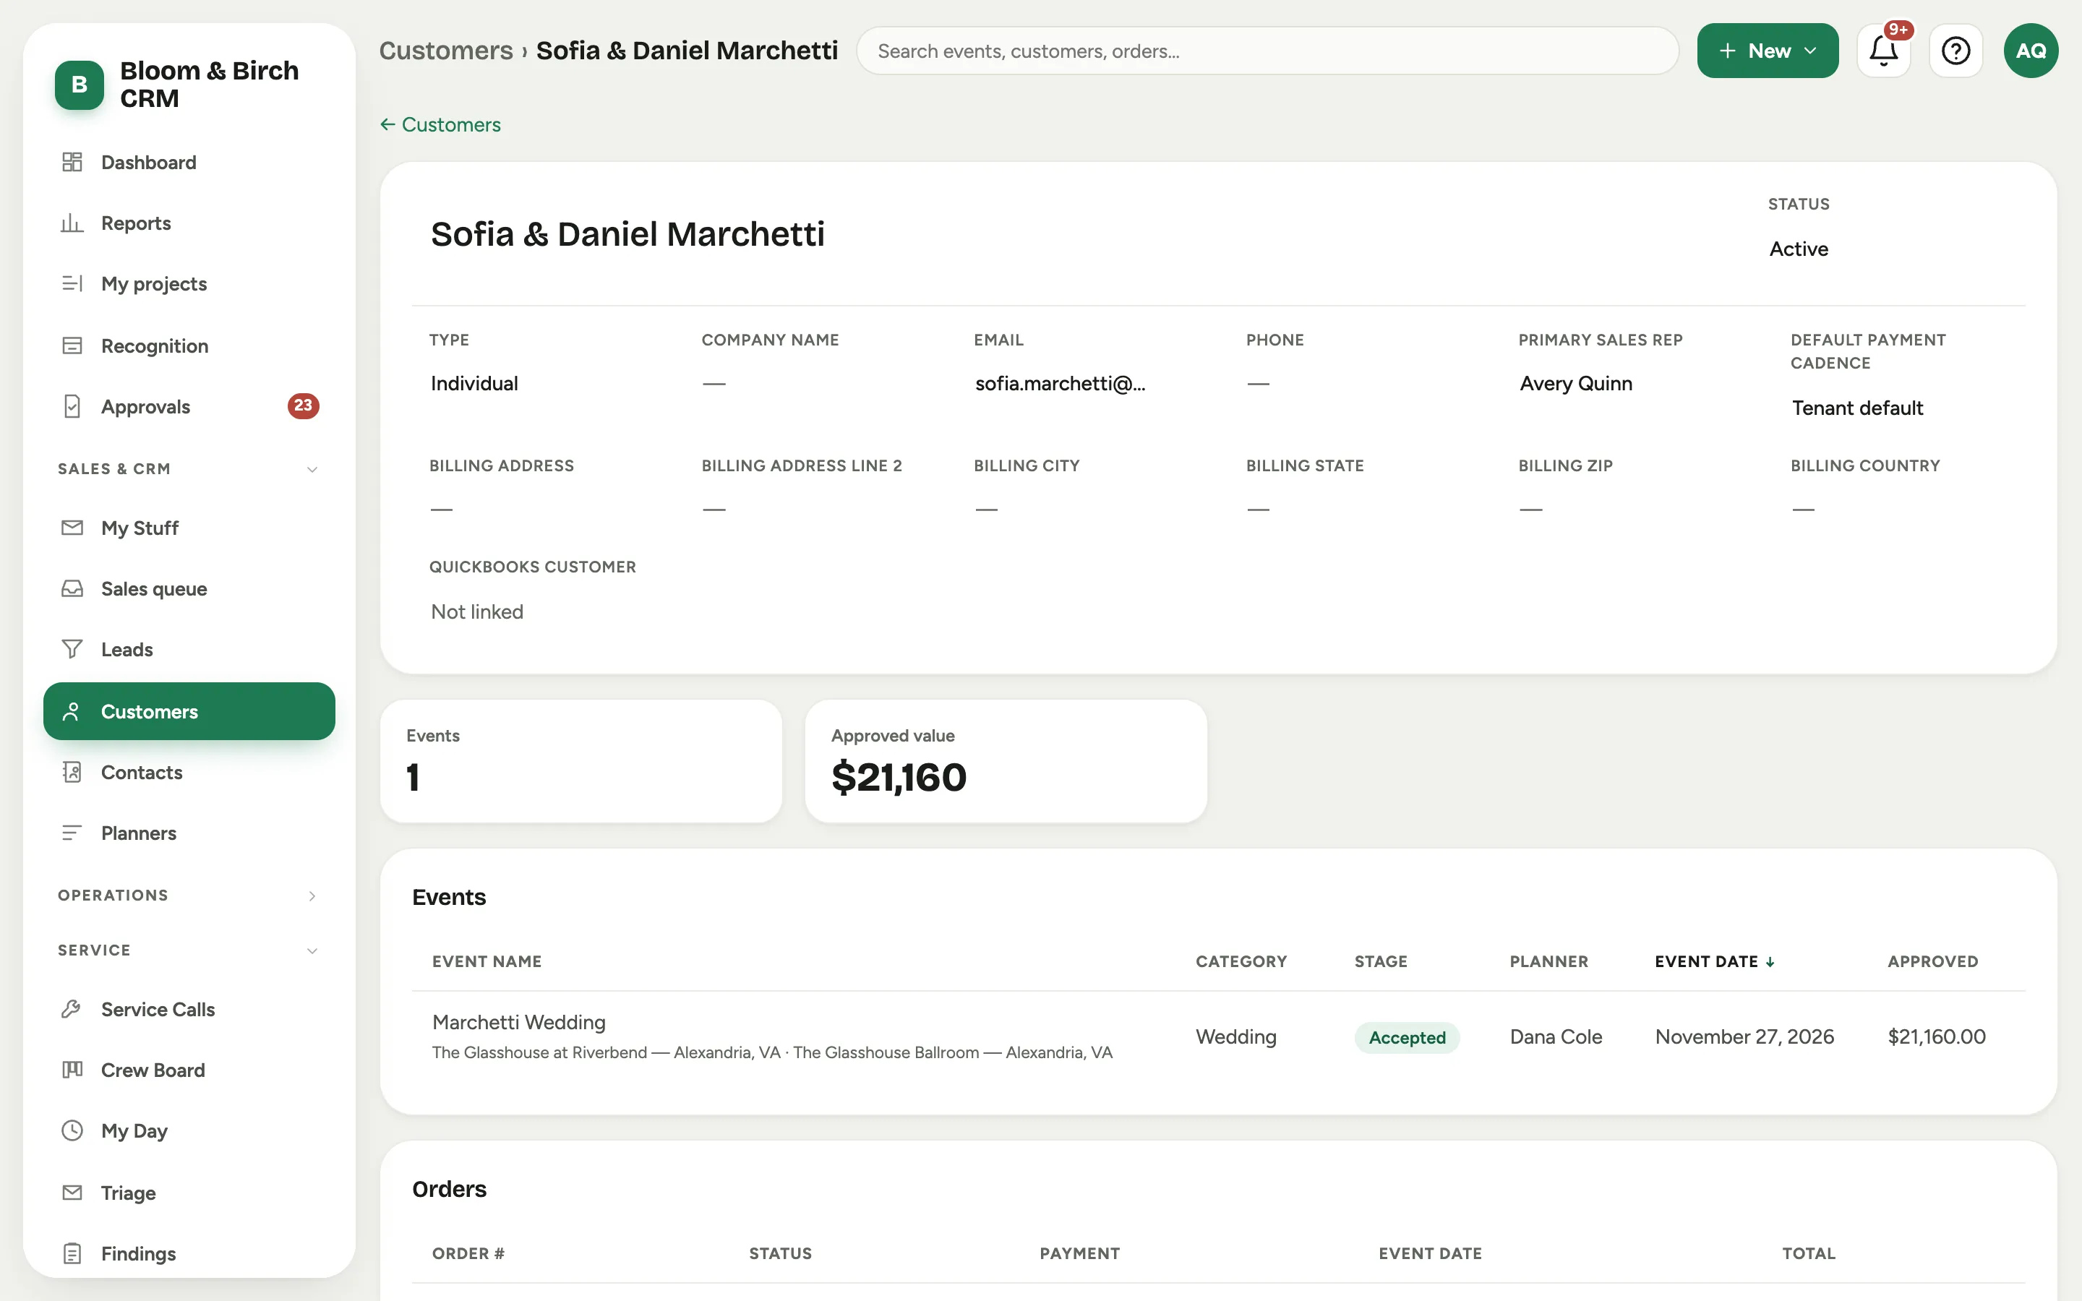Open the Marchetti Wedding event
2082x1301 pixels.
coord(519,1021)
